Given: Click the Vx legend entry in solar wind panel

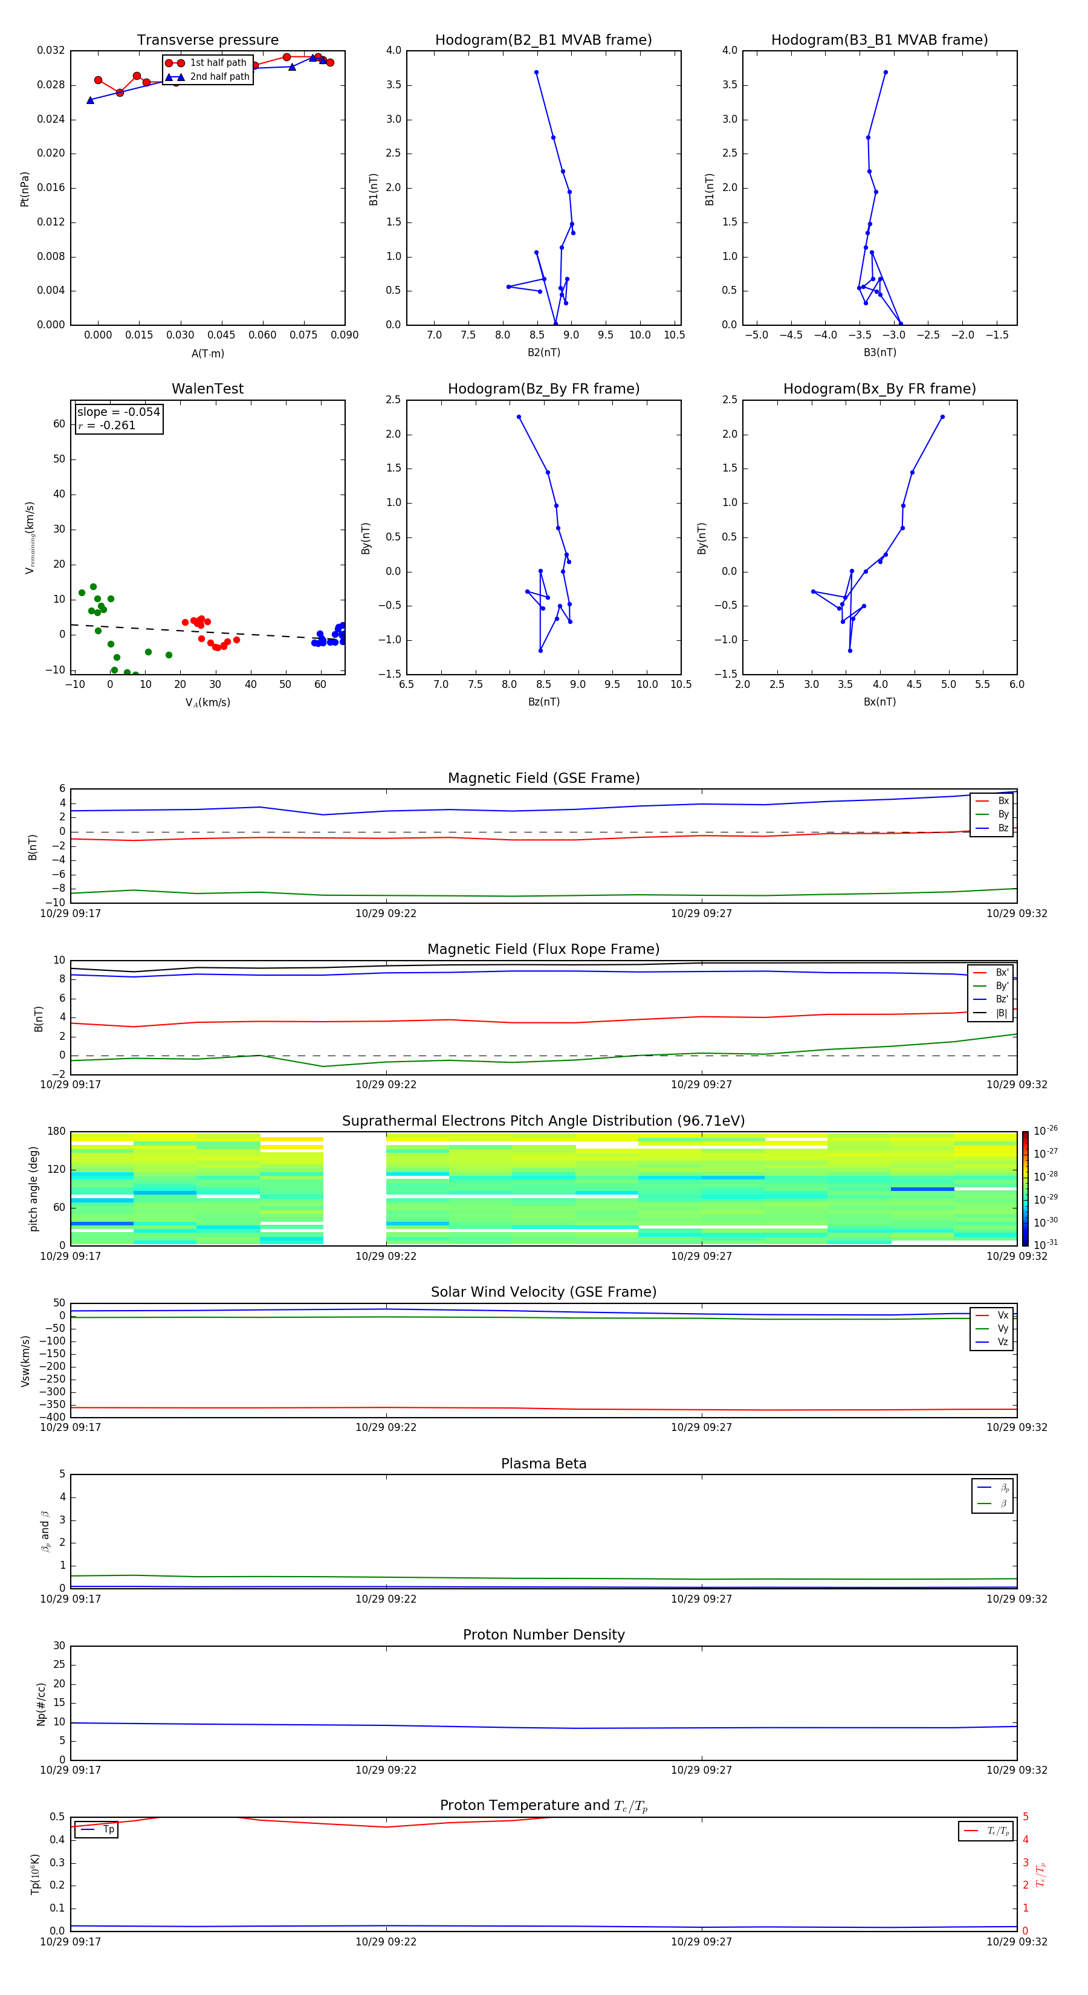Looking at the screenshot, I should (x=992, y=1315).
